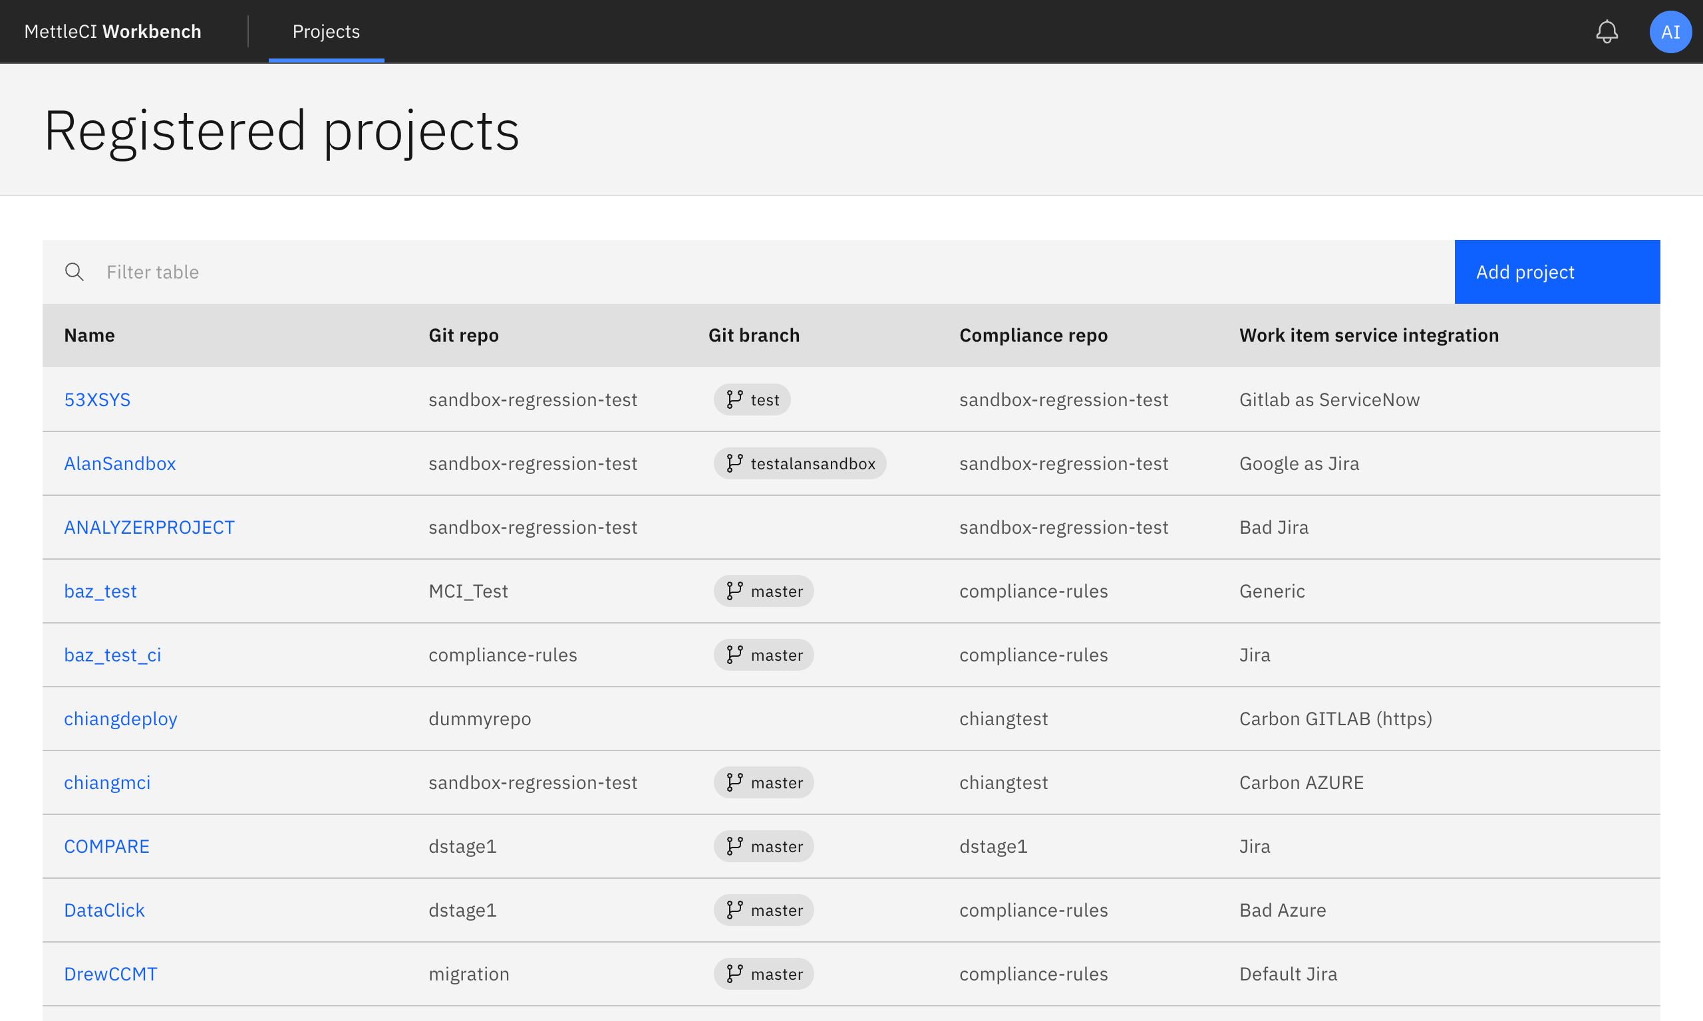Screen dimensions: 1703x1021
Task: Click the branch icon on baz_test's master badge
Action: coord(734,590)
